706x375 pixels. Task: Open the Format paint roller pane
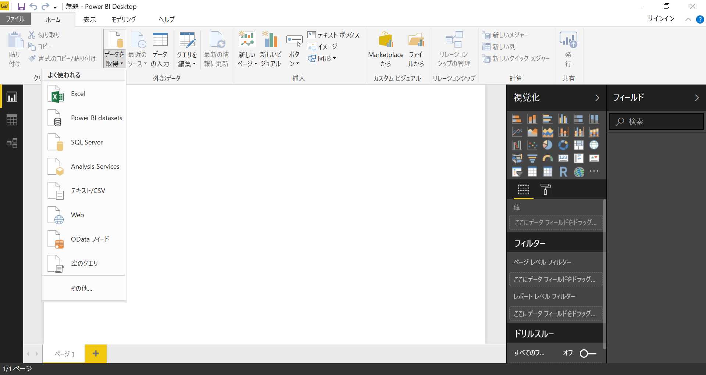[546, 189]
